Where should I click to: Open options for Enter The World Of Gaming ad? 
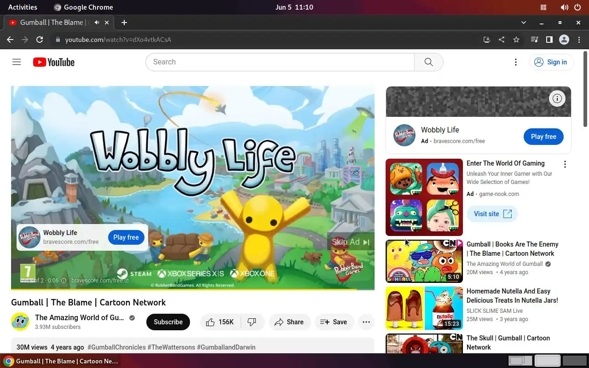point(565,164)
